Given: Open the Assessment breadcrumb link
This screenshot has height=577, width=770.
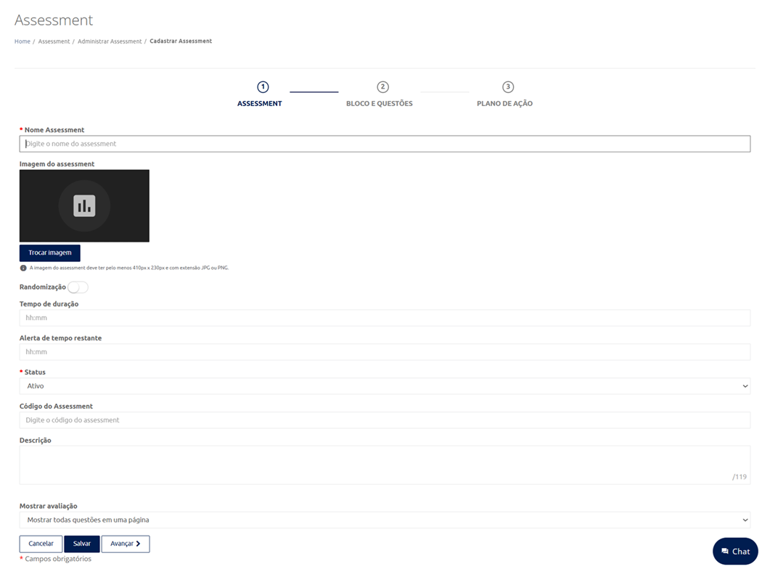Looking at the screenshot, I should [54, 41].
